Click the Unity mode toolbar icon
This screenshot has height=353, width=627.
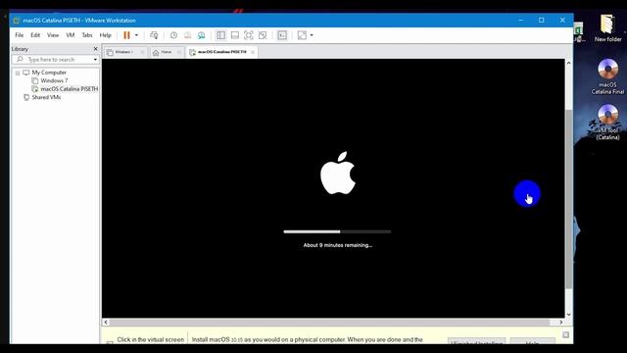coord(263,35)
